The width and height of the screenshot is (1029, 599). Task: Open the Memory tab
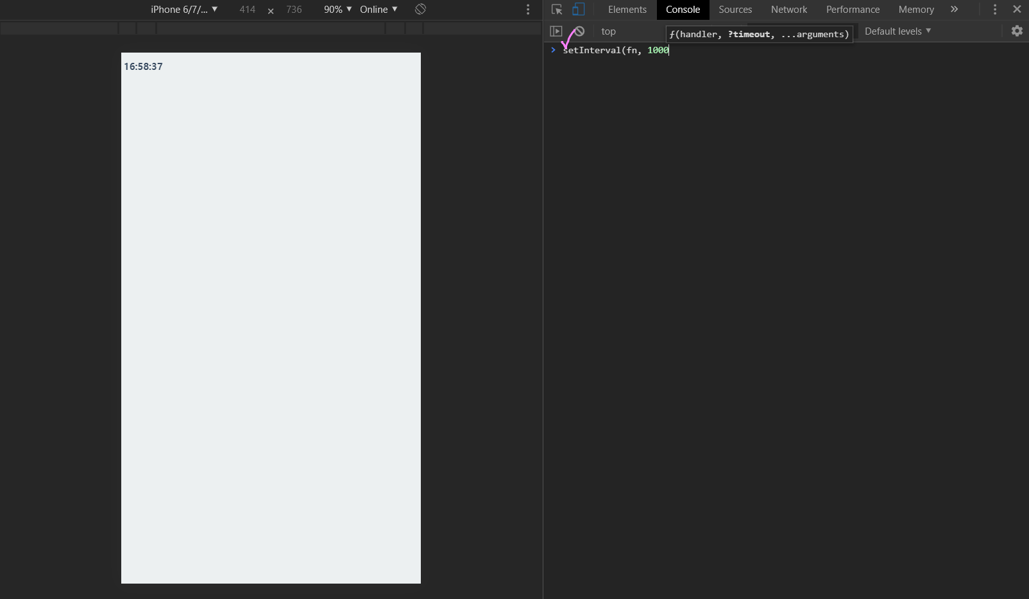coord(916,10)
